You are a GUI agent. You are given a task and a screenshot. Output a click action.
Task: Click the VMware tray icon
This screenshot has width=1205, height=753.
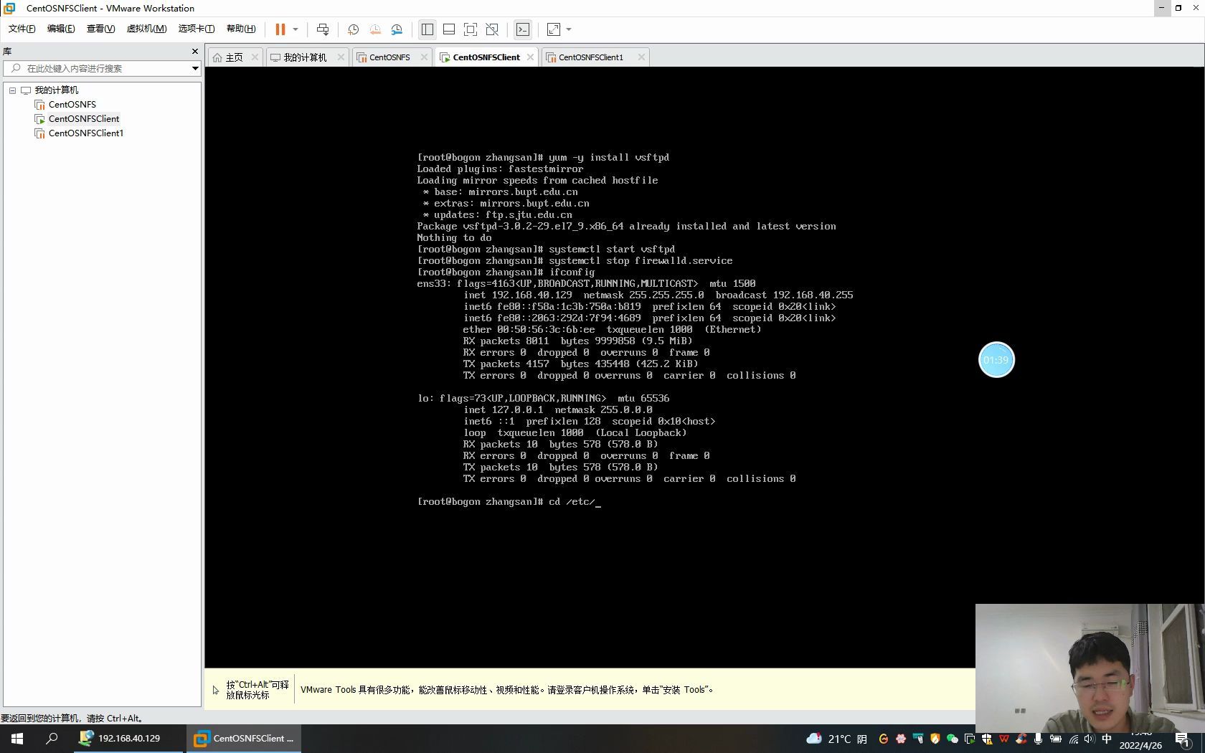tap(970, 739)
